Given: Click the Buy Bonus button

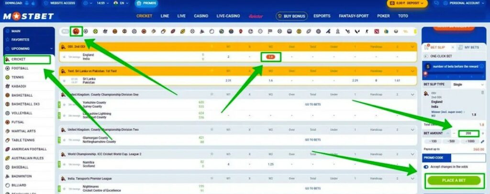Looking at the screenshot, I should (x=291, y=16).
